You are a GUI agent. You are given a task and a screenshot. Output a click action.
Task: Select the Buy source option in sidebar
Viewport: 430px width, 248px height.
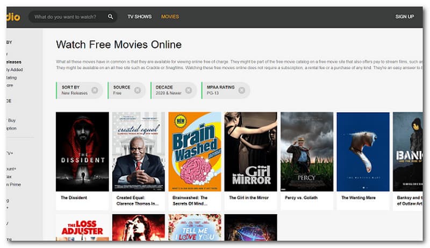coord(11,120)
